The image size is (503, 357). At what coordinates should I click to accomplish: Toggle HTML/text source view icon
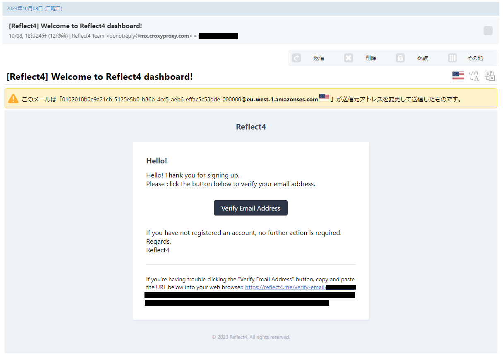coord(474,76)
